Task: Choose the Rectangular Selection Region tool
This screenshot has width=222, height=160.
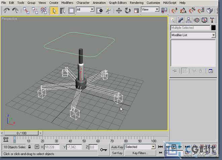Action: 72,11
